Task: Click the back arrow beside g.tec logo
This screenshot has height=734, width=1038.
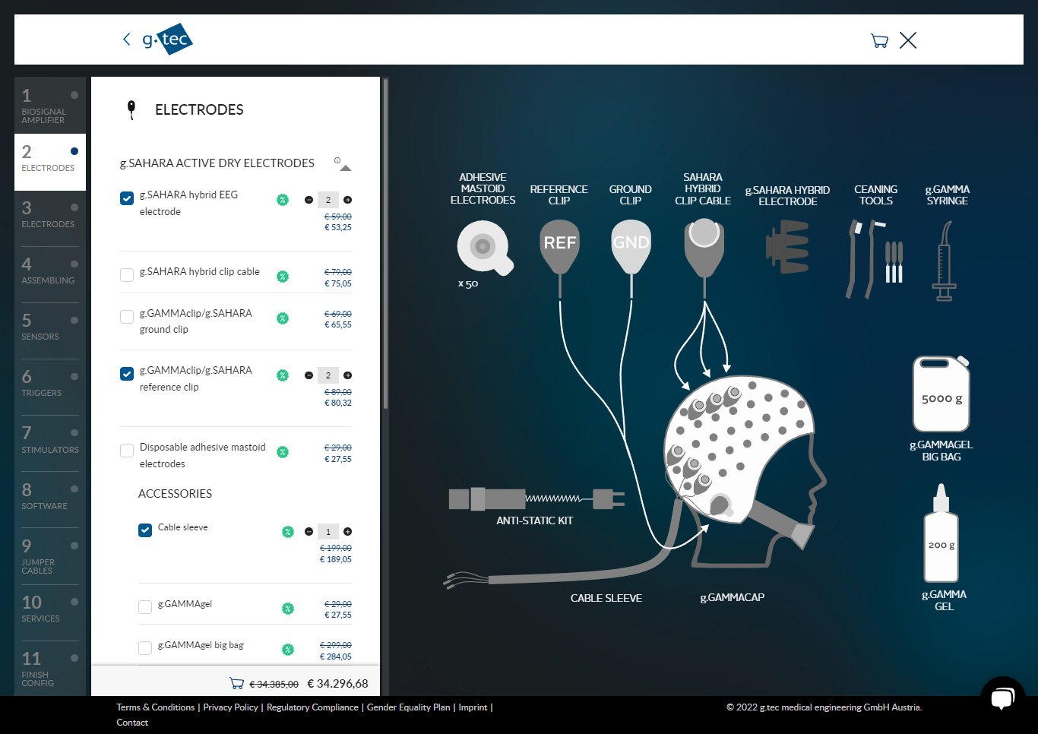Action: 126,40
